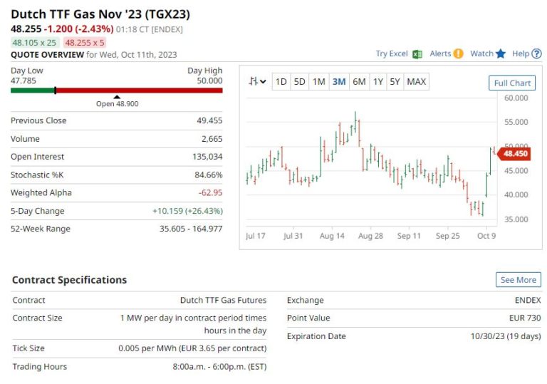Select the 1D chart period

click(x=281, y=82)
